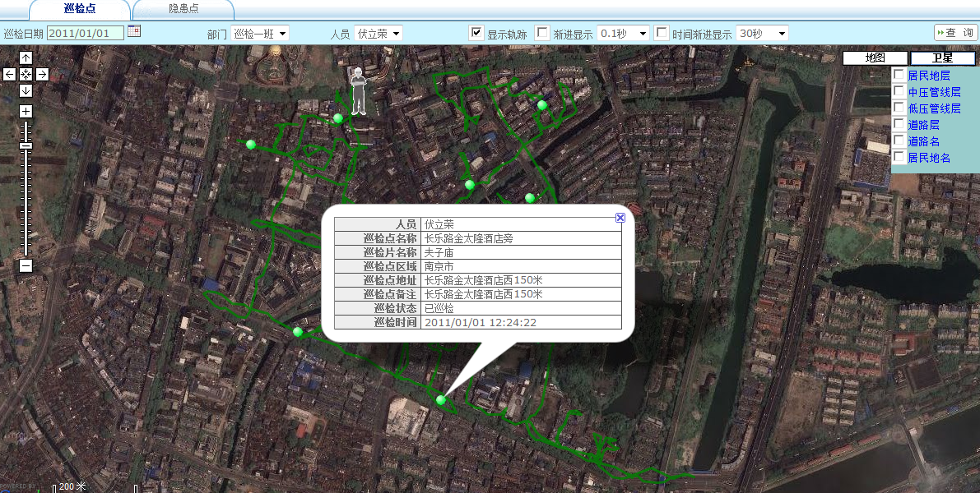Open the 人员 dropdown showing 伏立荣
The height and width of the screenshot is (493, 980).
pos(379,33)
